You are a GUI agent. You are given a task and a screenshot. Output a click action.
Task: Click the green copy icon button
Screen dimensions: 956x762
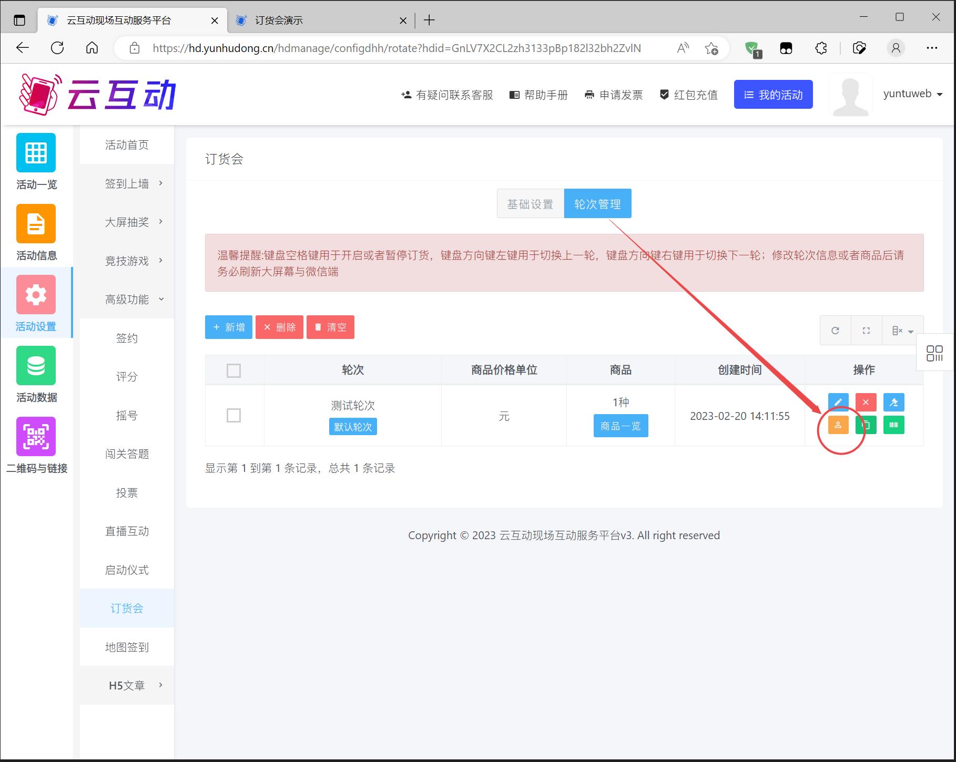tap(866, 425)
